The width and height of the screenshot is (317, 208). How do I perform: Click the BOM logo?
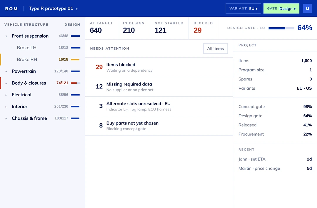pyautogui.click(x=11, y=9)
